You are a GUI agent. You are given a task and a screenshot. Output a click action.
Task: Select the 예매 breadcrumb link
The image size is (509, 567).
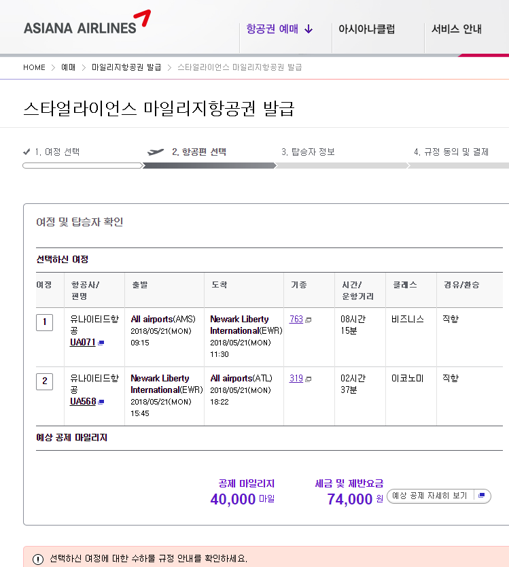click(x=69, y=67)
